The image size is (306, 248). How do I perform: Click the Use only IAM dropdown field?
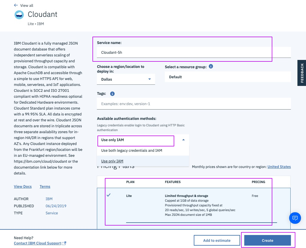143,140
